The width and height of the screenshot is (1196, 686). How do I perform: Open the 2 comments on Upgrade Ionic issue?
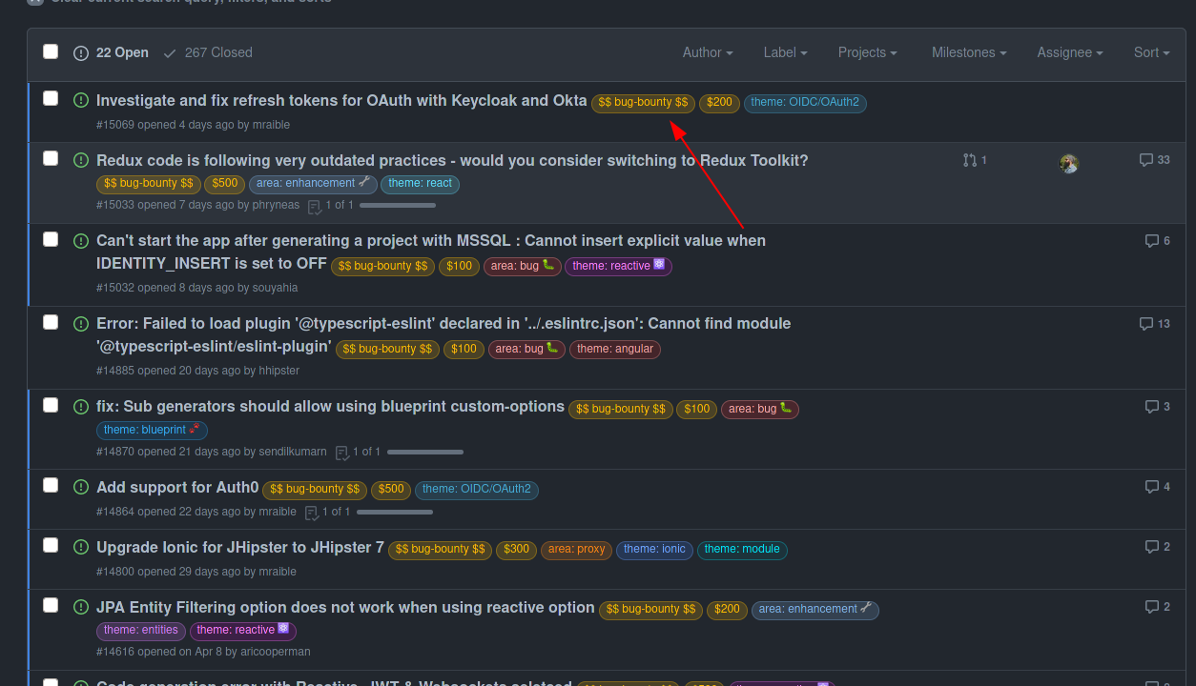[1157, 547]
